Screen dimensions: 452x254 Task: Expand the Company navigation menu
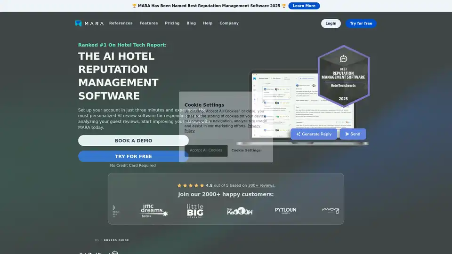coord(229,23)
